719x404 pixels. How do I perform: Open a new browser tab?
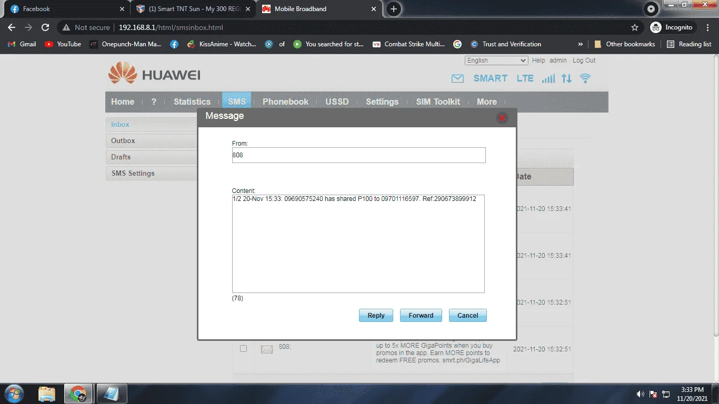pyautogui.click(x=394, y=9)
